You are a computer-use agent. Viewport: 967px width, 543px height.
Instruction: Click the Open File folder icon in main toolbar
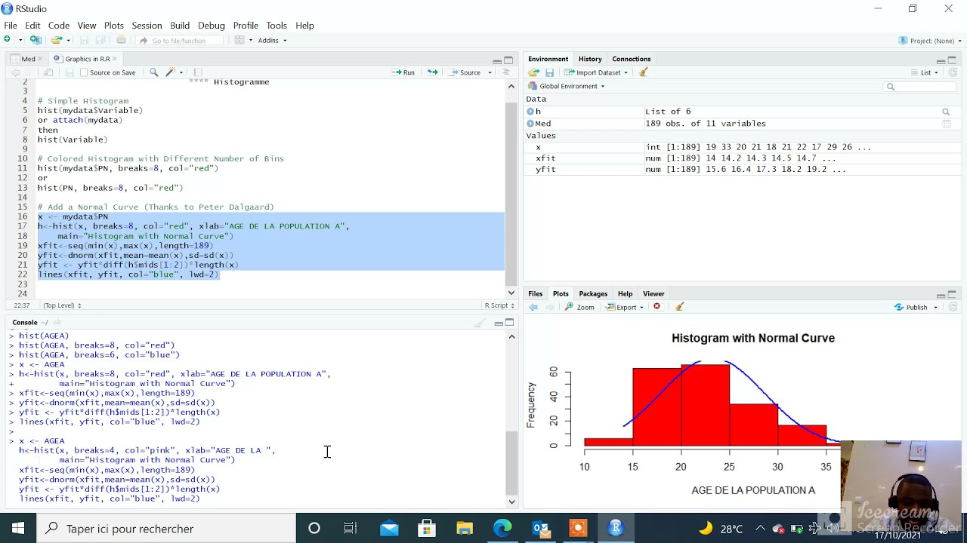tap(56, 40)
